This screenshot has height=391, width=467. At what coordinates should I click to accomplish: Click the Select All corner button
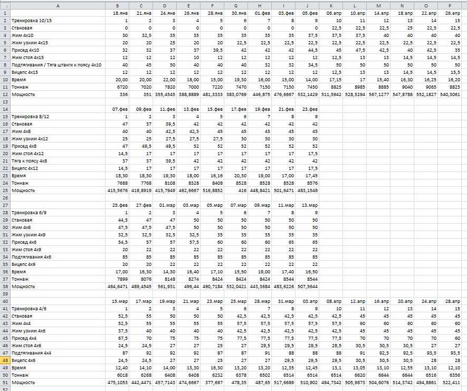click(x=5, y=5)
